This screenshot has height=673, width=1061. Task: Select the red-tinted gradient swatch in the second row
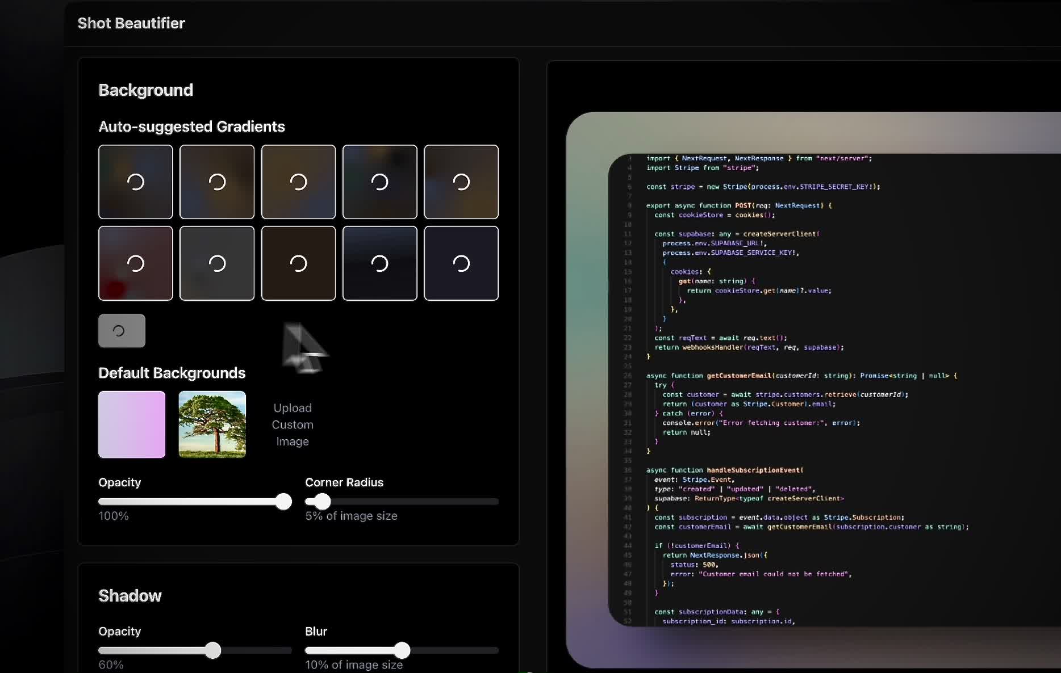pyautogui.click(x=135, y=263)
